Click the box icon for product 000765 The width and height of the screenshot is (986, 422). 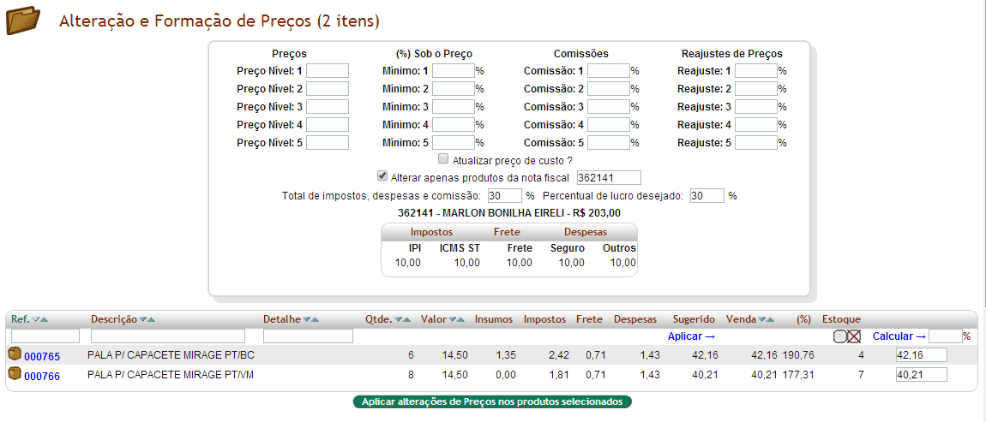(x=15, y=354)
